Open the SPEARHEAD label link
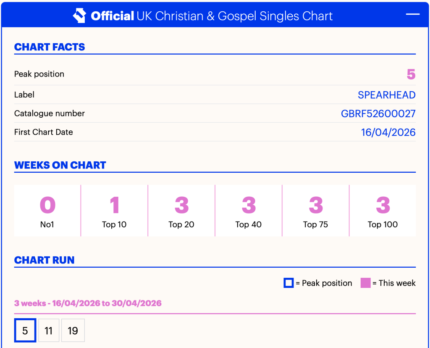 (x=387, y=95)
